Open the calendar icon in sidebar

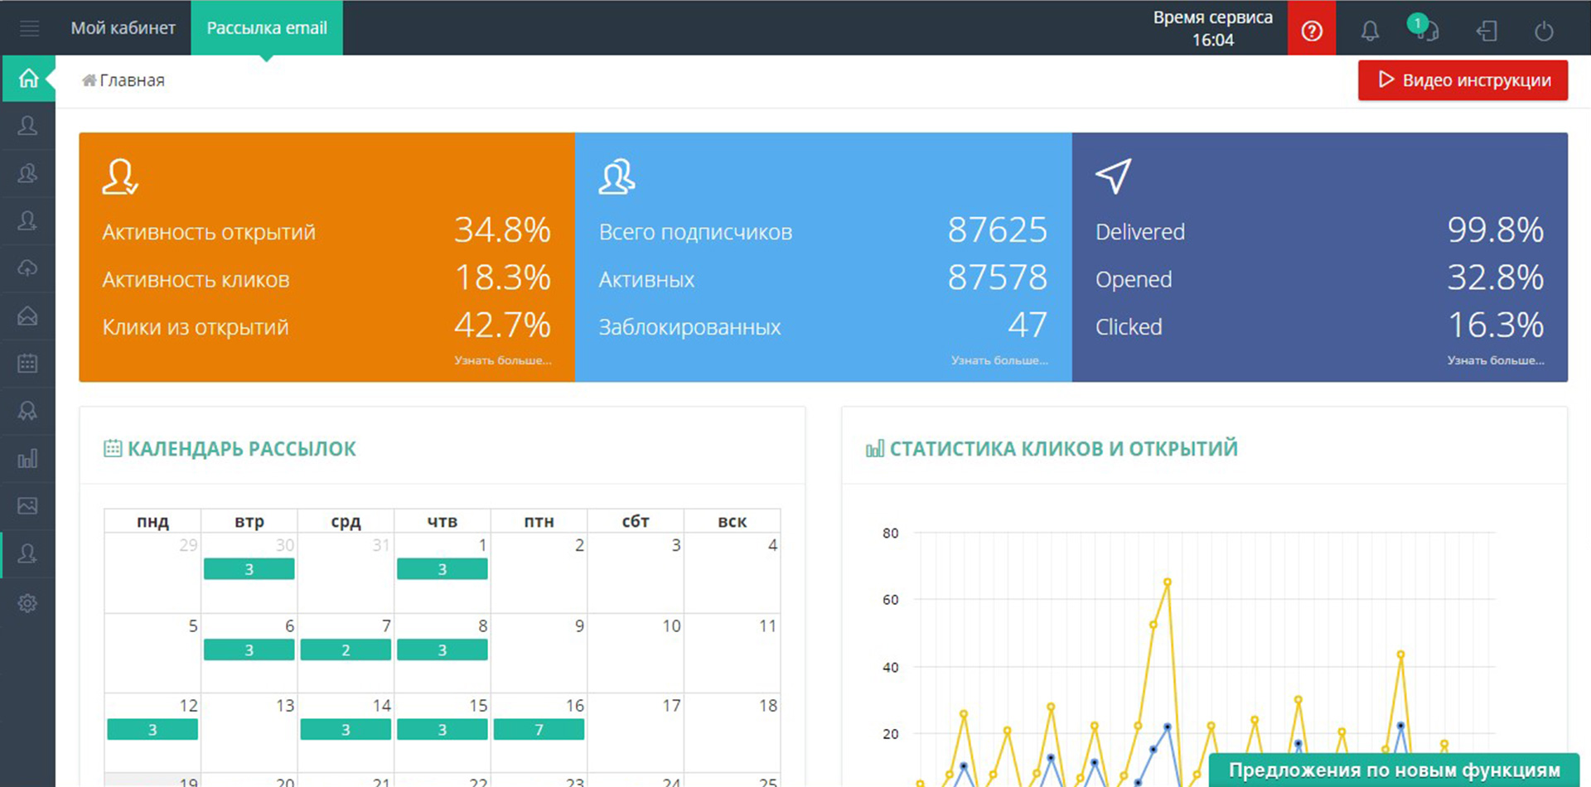pos(27,363)
